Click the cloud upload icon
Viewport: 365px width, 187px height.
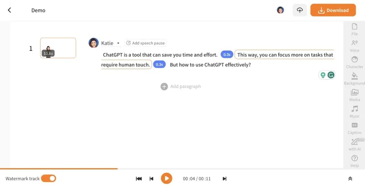300,10
